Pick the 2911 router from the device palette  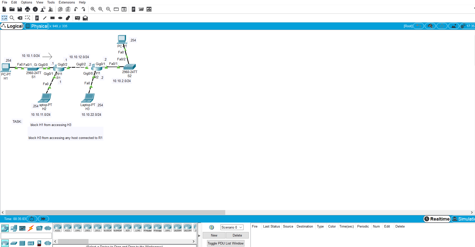97,228
